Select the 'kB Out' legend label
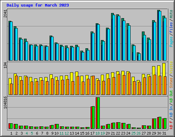Image resolution: width=175 pixels, height=137 pixels. point(171,96)
